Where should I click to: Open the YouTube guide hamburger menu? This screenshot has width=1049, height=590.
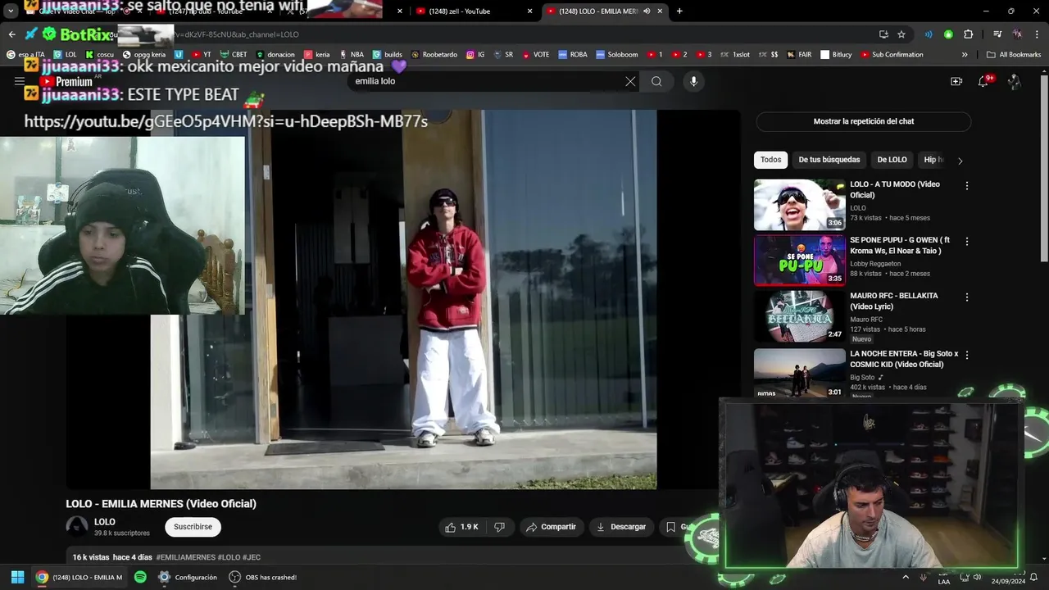pos(20,81)
